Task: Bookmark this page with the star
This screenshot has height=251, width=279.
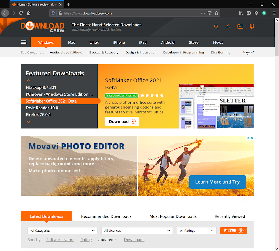Action: [x=217, y=13]
